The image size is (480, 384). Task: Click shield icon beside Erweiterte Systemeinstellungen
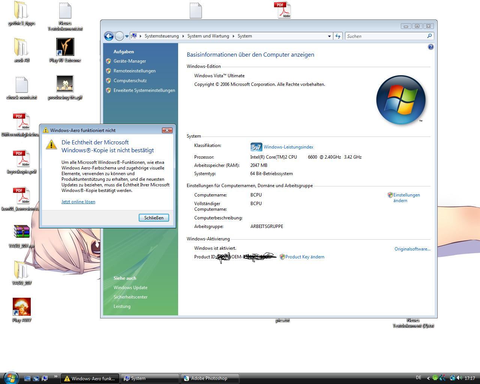pos(108,90)
